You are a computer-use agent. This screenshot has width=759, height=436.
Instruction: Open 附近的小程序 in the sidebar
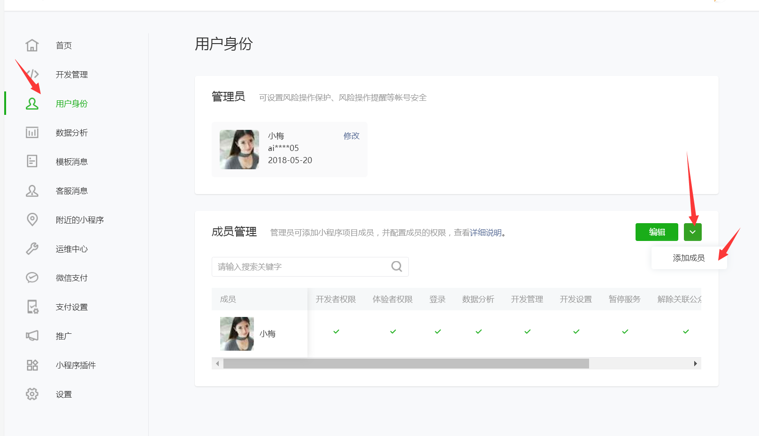tap(80, 220)
